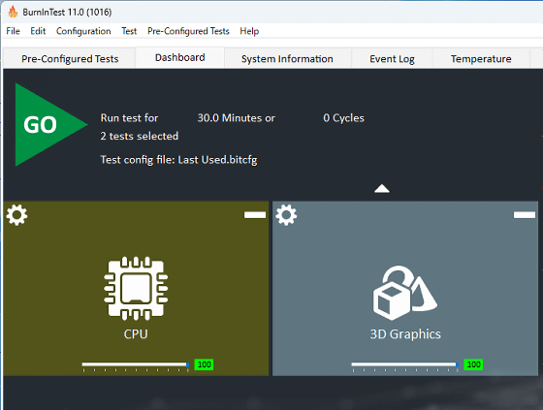
Task: Remove 3D Graphics test with minus button
Action: [x=525, y=215]
